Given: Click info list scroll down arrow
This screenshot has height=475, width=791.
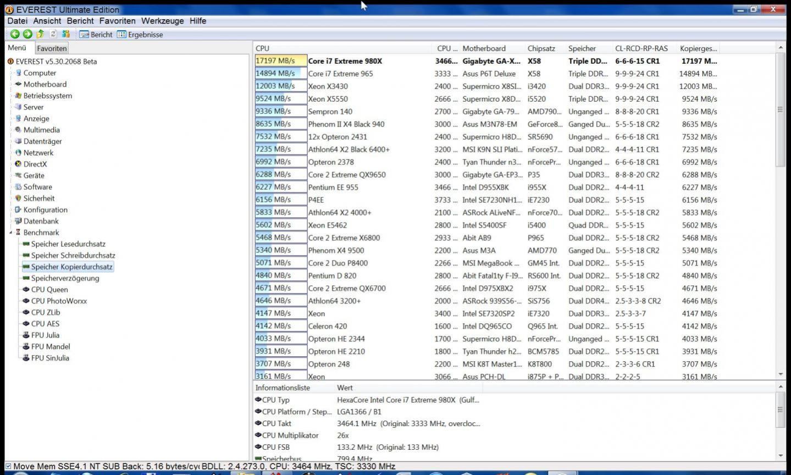Looking at the screenshot, I should 780,456.
